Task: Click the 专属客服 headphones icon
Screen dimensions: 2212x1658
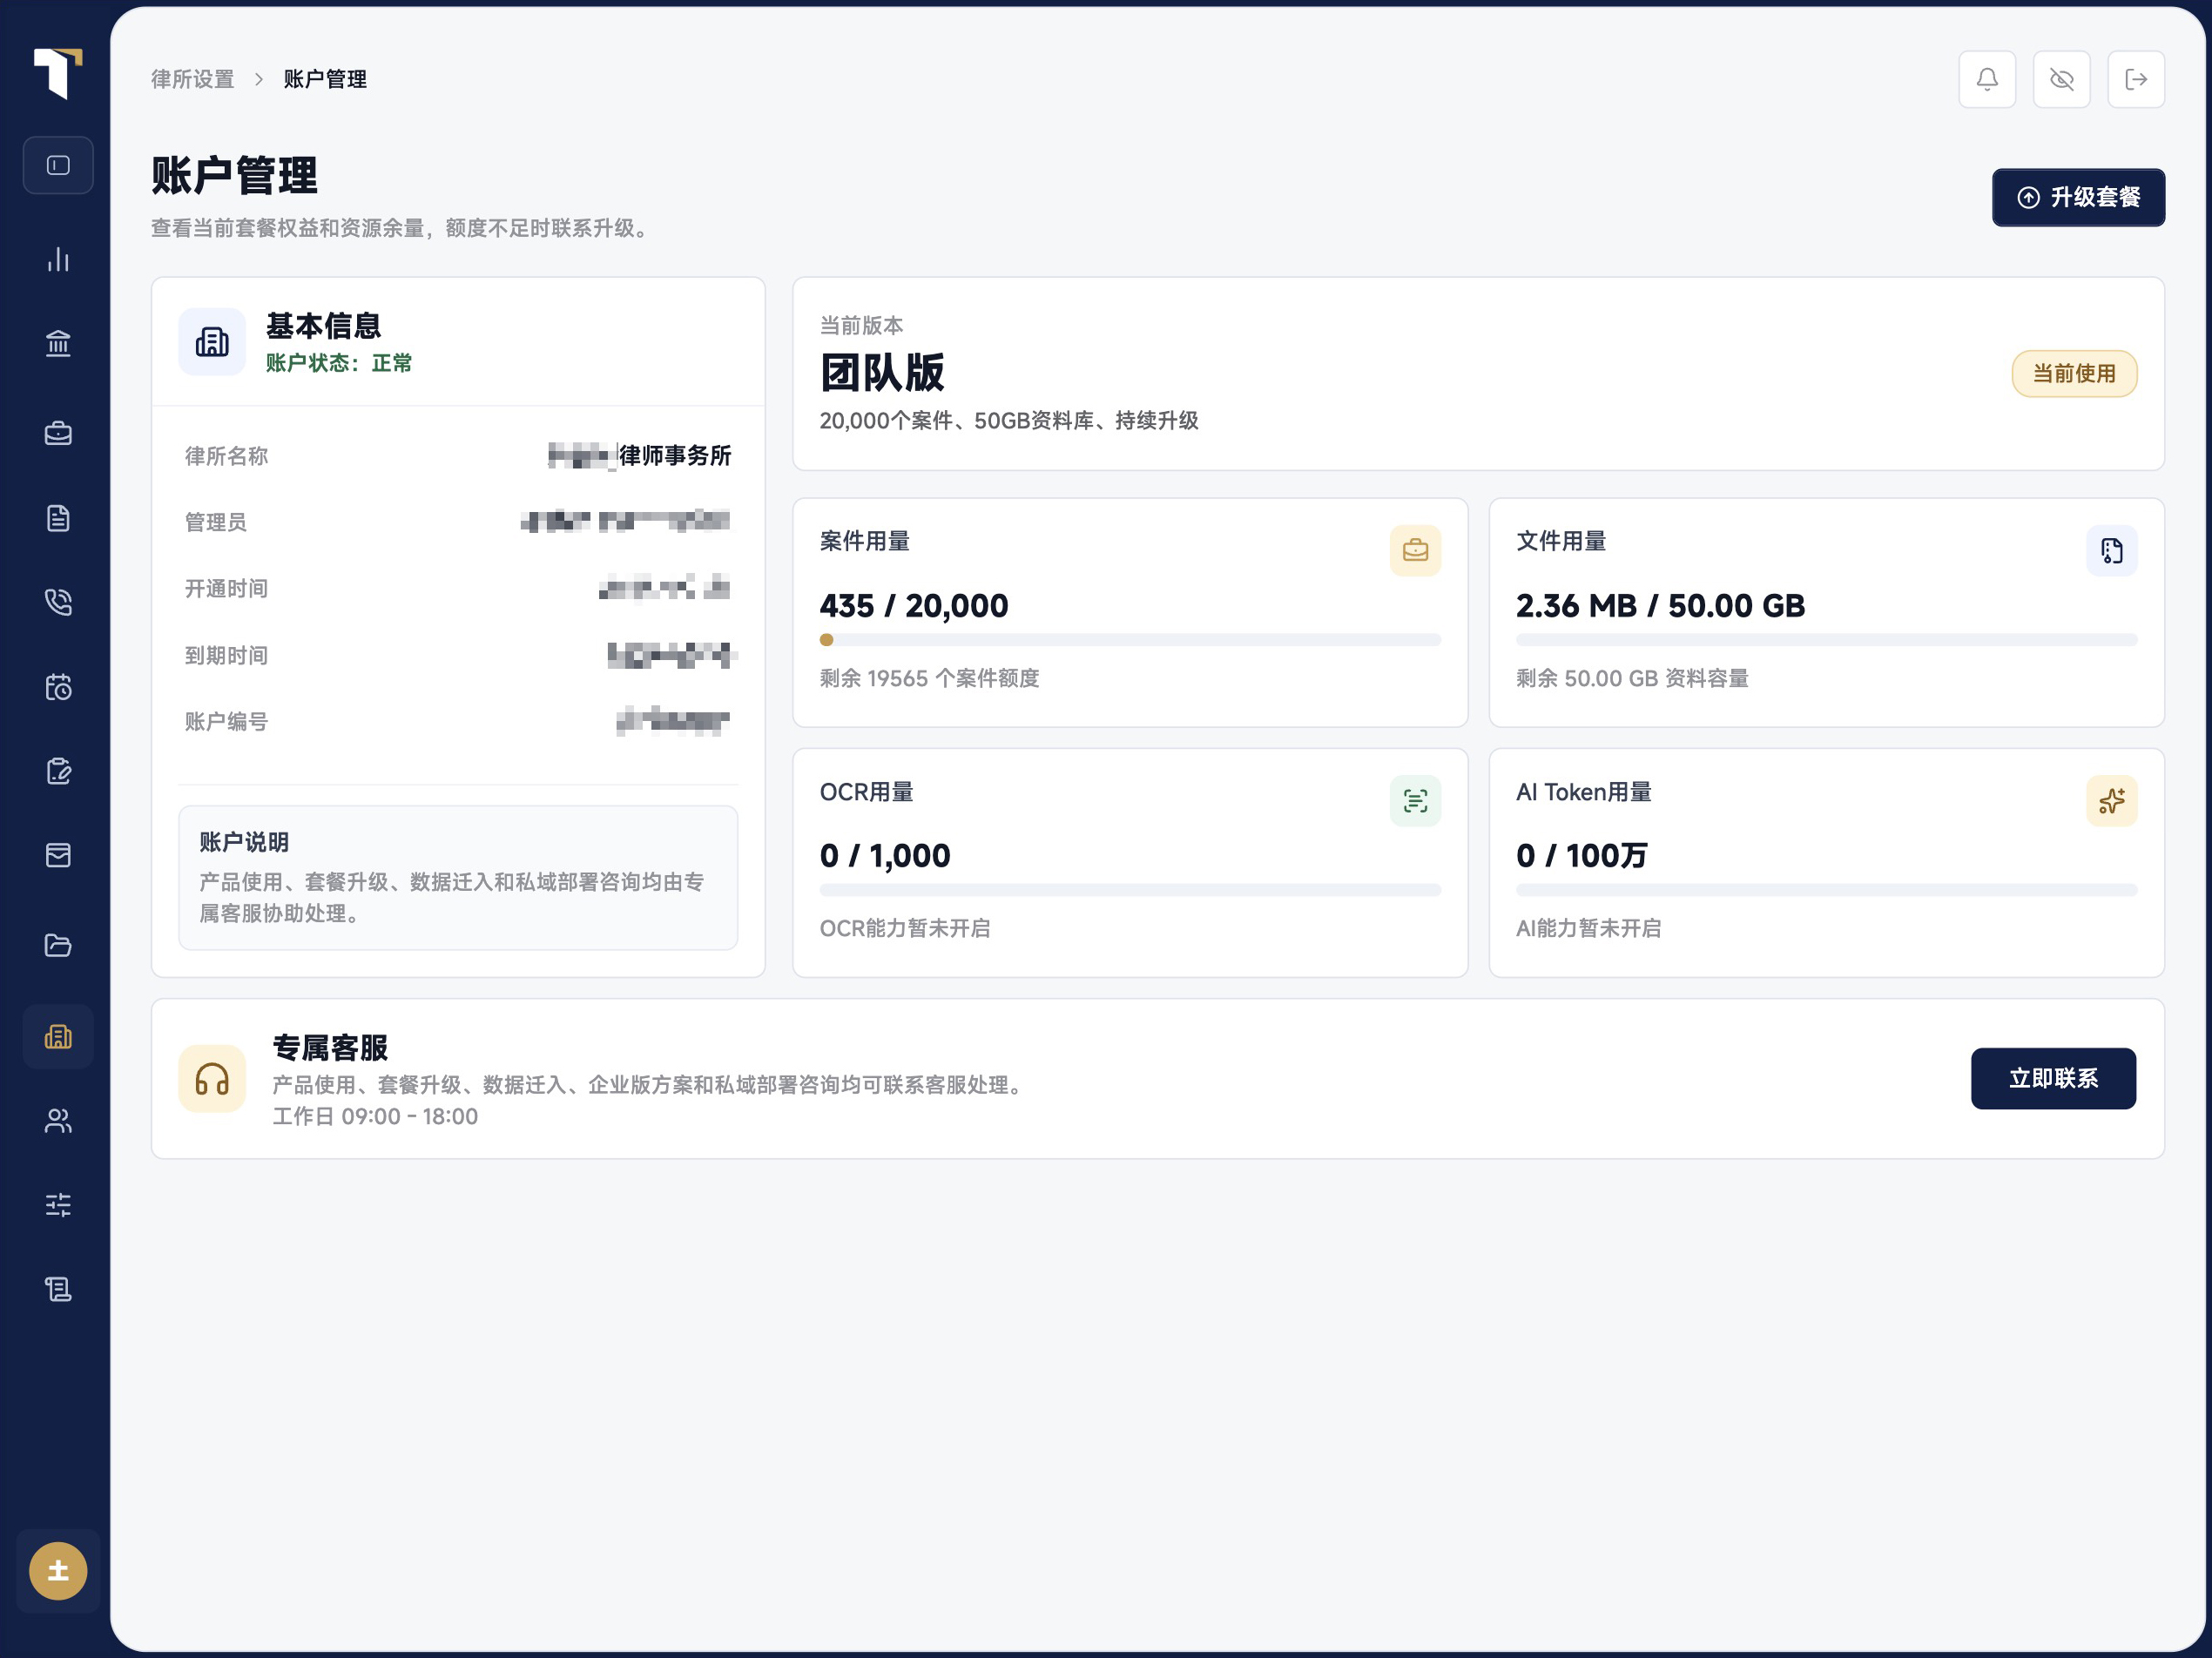Action: [212, 1078]
